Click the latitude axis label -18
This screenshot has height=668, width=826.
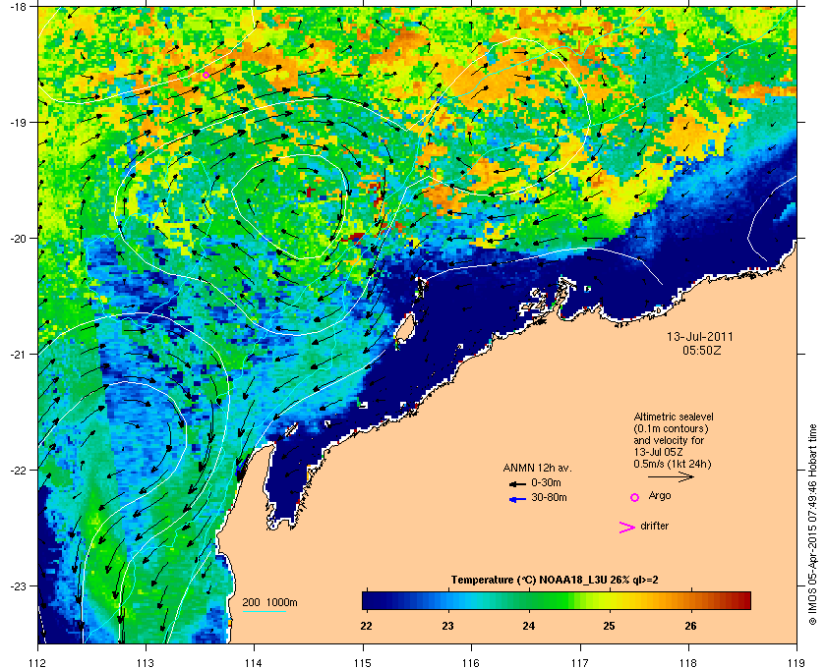point(18,6)
